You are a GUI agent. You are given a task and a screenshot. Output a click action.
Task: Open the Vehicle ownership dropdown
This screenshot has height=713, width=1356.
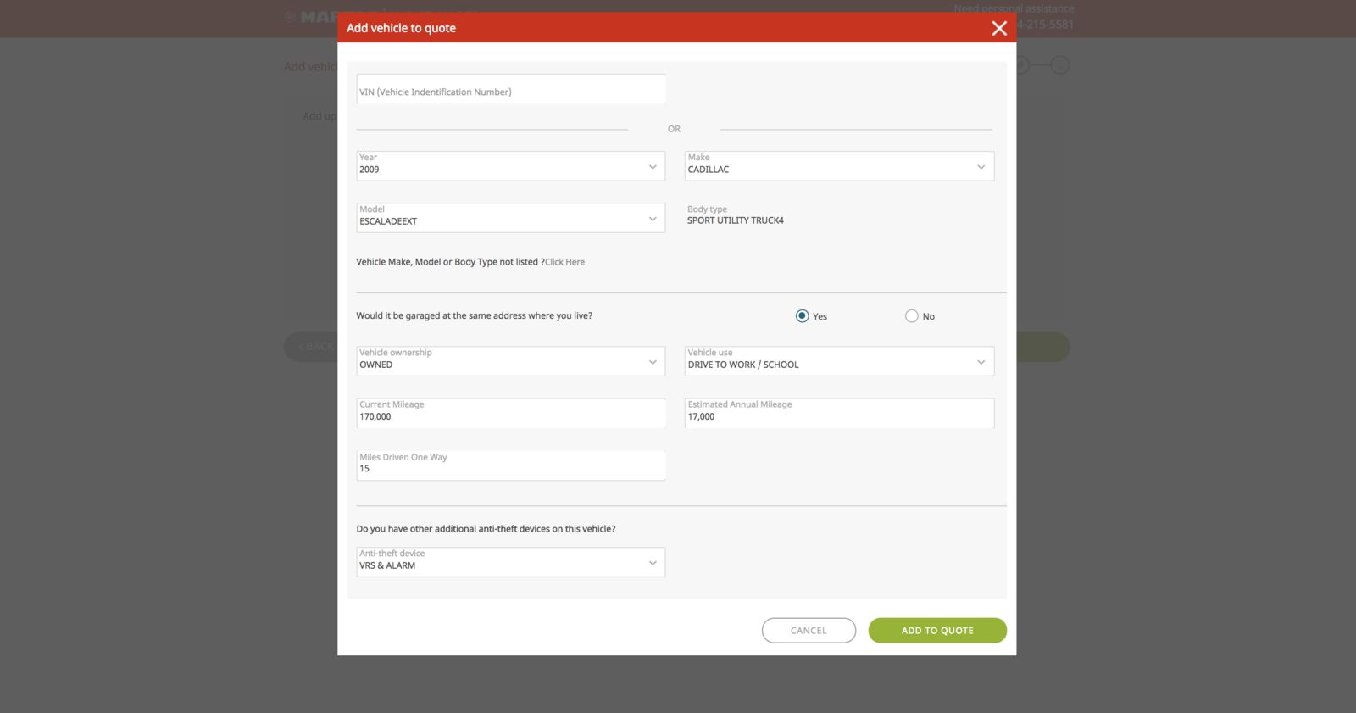pyautogui.click(x=511, y=361)
